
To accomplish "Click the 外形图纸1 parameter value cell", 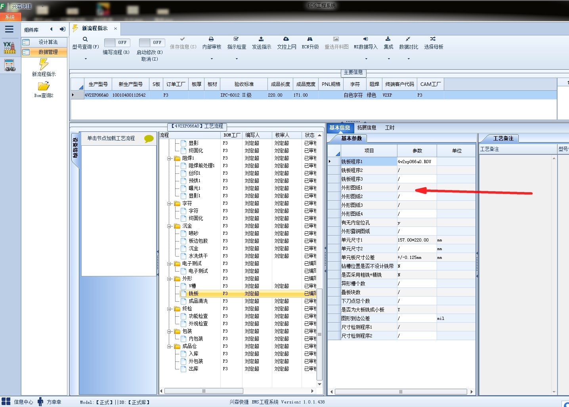I will point(417,188).
